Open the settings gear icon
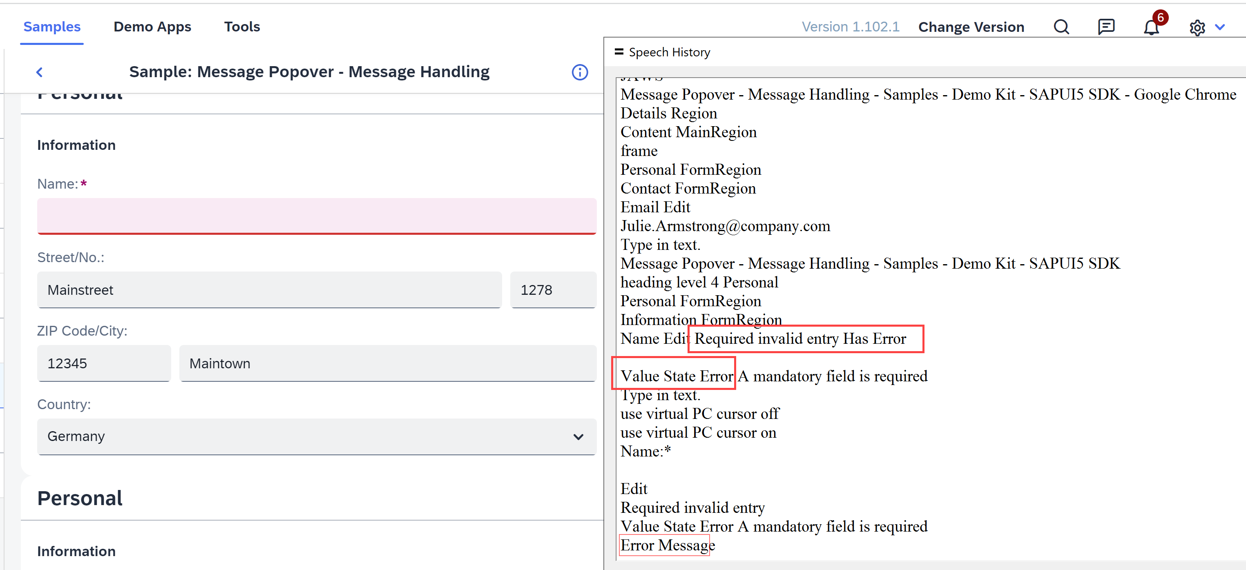Screen dimensions: 1246x570 pyautogui.click(x=1197, y=27)
